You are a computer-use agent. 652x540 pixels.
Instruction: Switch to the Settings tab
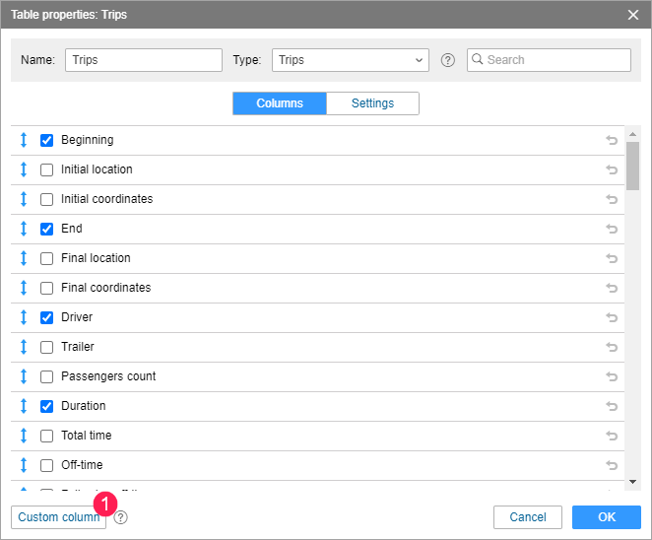pos(372,103)
